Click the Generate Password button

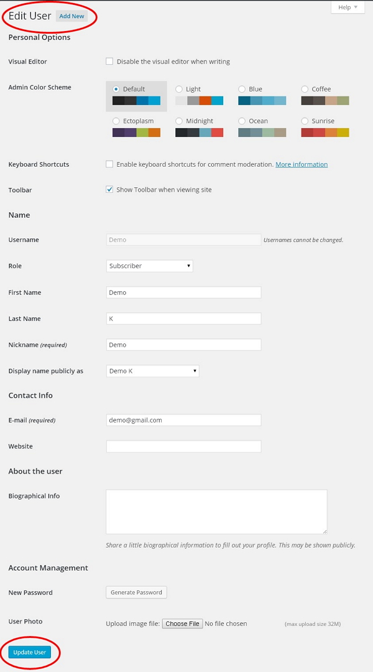tap(136, 592)
